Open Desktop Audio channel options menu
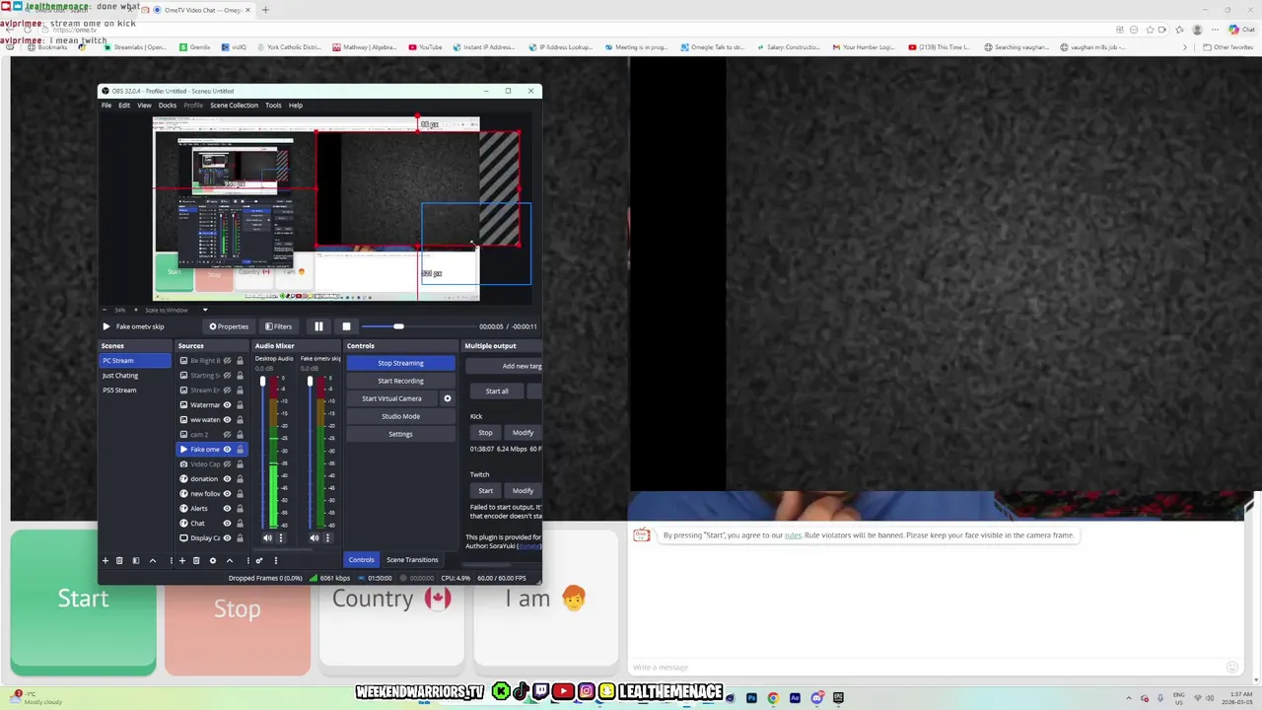Image resolution: width=1262 pixels, height=710 pixels. 280,537
